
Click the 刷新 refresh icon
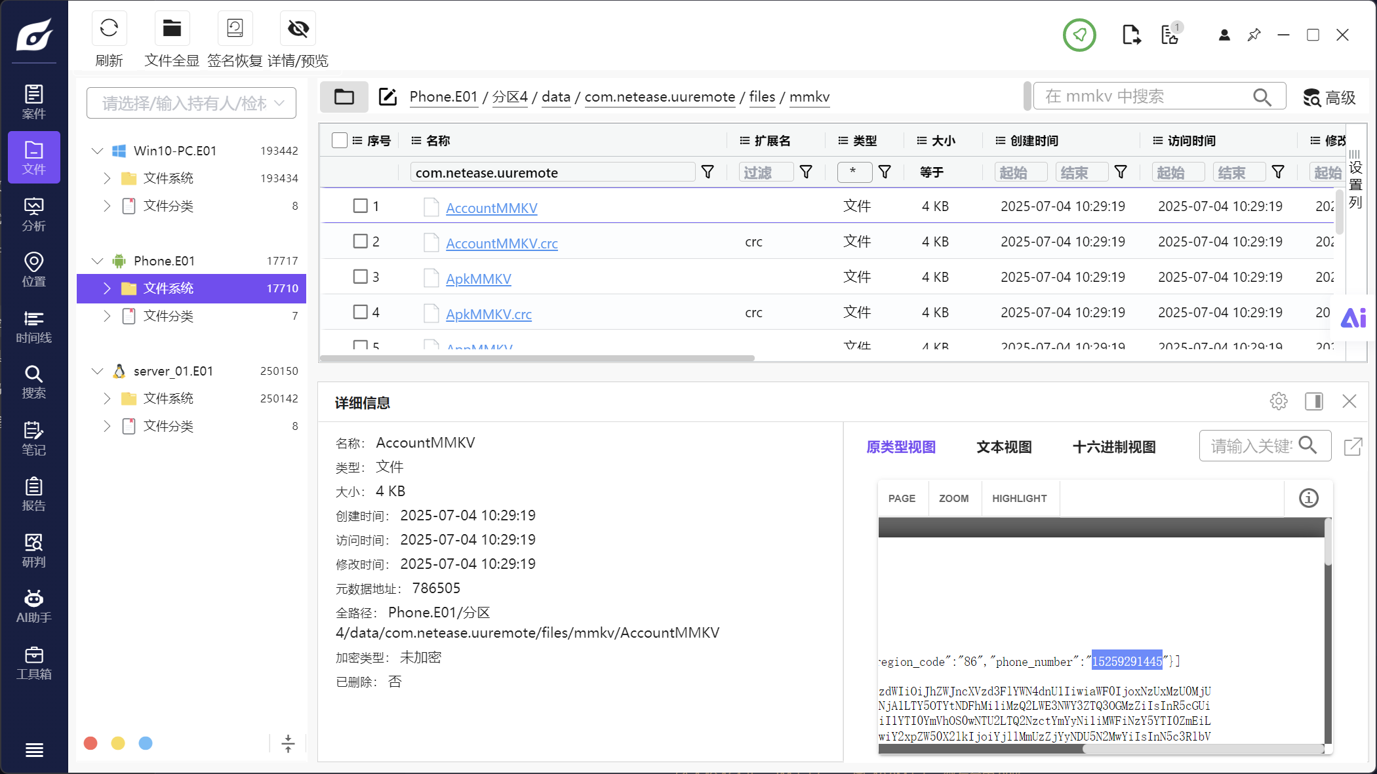tap(109, 28)
